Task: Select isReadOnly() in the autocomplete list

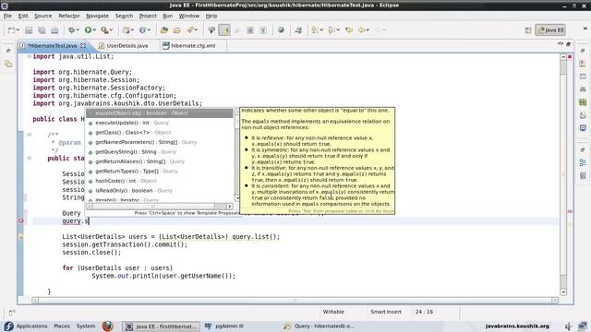Action: pyautogui.click(x=160, y=191)
